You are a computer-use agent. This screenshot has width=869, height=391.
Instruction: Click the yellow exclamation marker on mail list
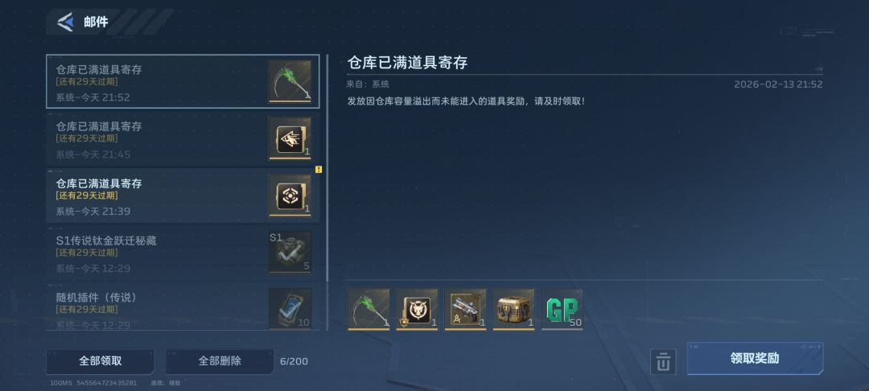pos(318,170)
